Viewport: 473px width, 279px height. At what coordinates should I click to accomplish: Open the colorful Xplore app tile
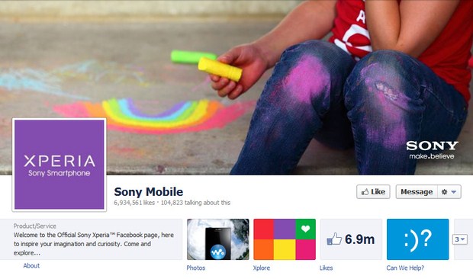coord(285,239)
